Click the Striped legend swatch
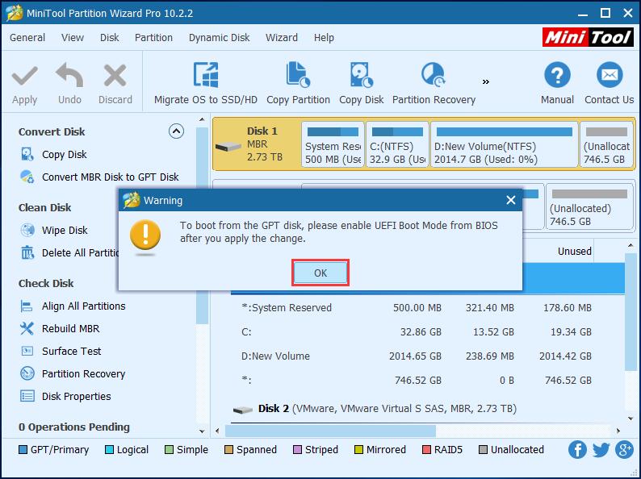 pyautogui.click(x=297, y=450)
